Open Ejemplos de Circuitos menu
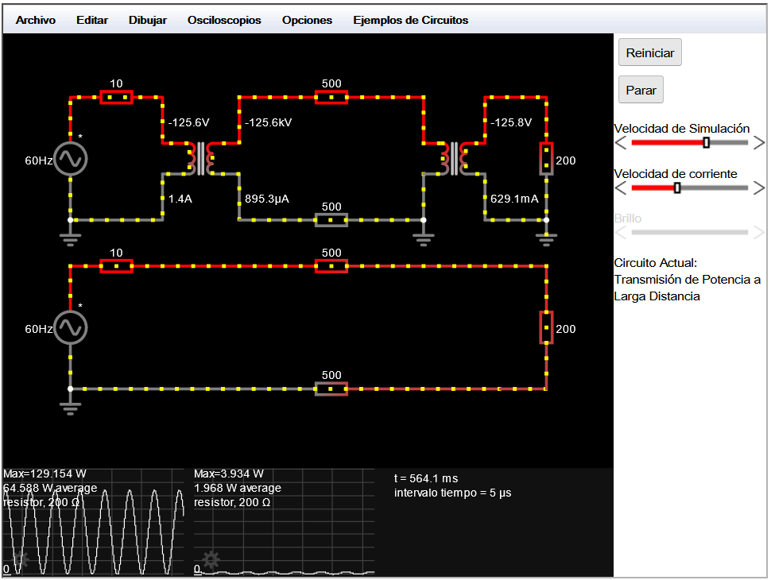Image resolution: width=771 pixels, height=580 pixels. click(411, 20)
